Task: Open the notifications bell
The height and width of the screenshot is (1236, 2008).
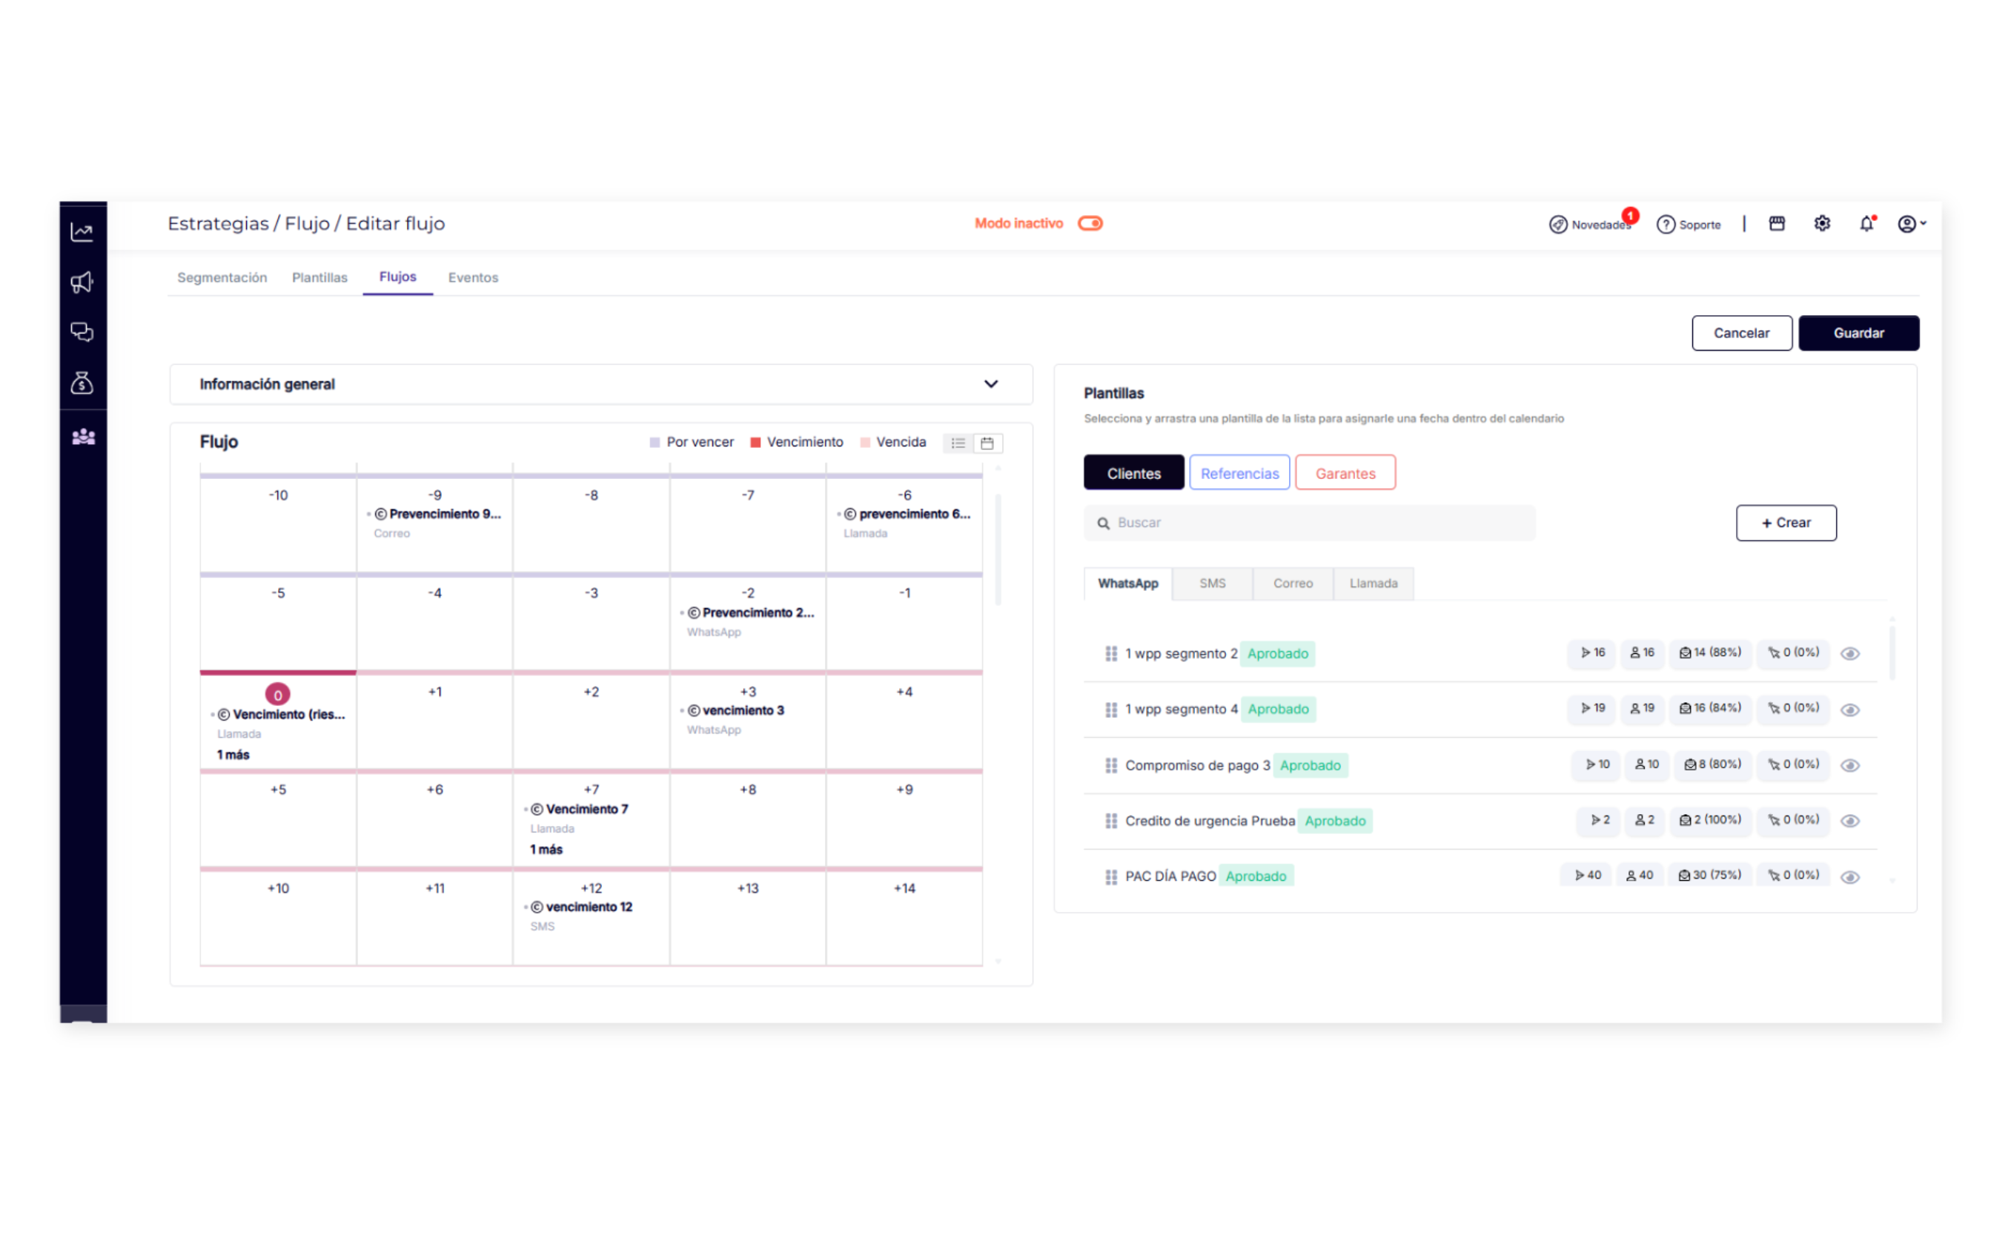Action: [x=1866, y=223]
